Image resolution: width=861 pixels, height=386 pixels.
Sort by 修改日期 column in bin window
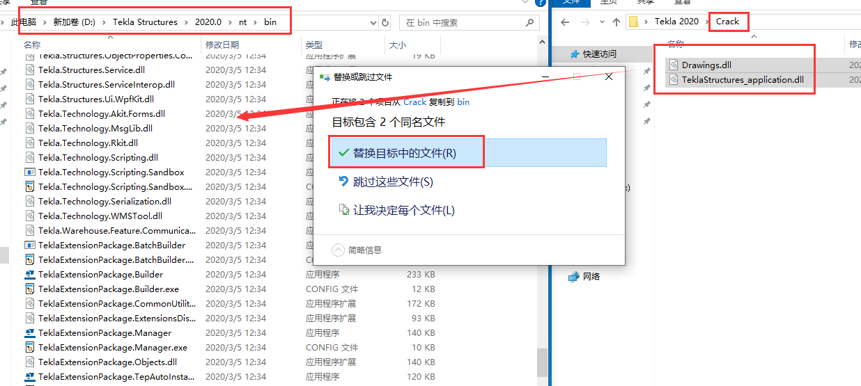coord(221,45)
